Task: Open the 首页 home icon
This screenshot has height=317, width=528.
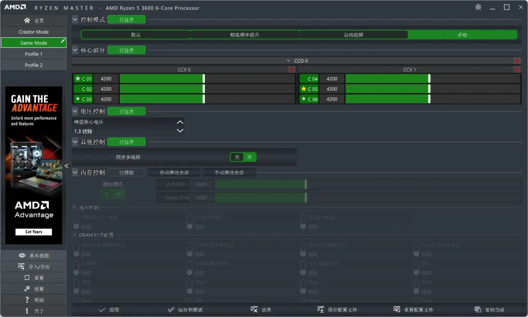Action: tap(27, 21)
